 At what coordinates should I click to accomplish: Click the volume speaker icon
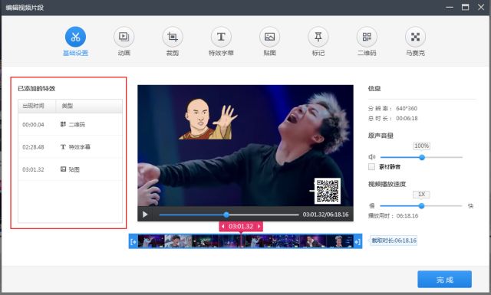coord(371,157)
